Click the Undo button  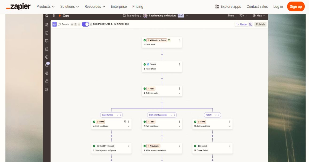[241, 24]
